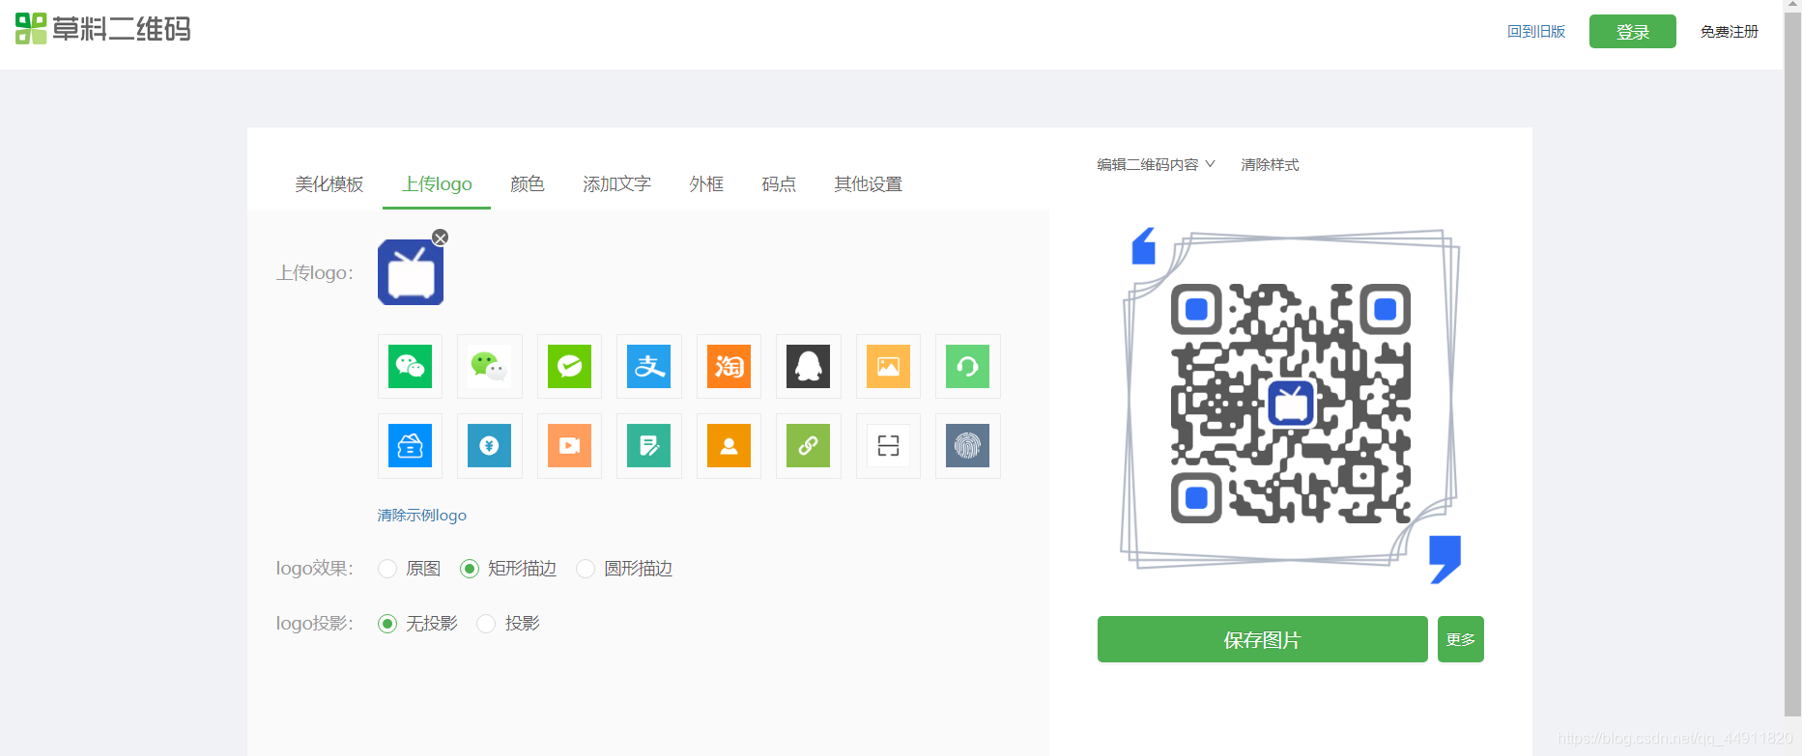Choose the orange person profile logo
This screenshot has width=1802, height=756.
pos(729,446)
